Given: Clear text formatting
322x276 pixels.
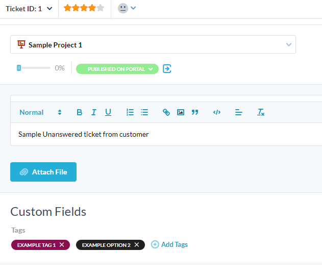Looking at the screenshot, I should (x=261, y=112).
